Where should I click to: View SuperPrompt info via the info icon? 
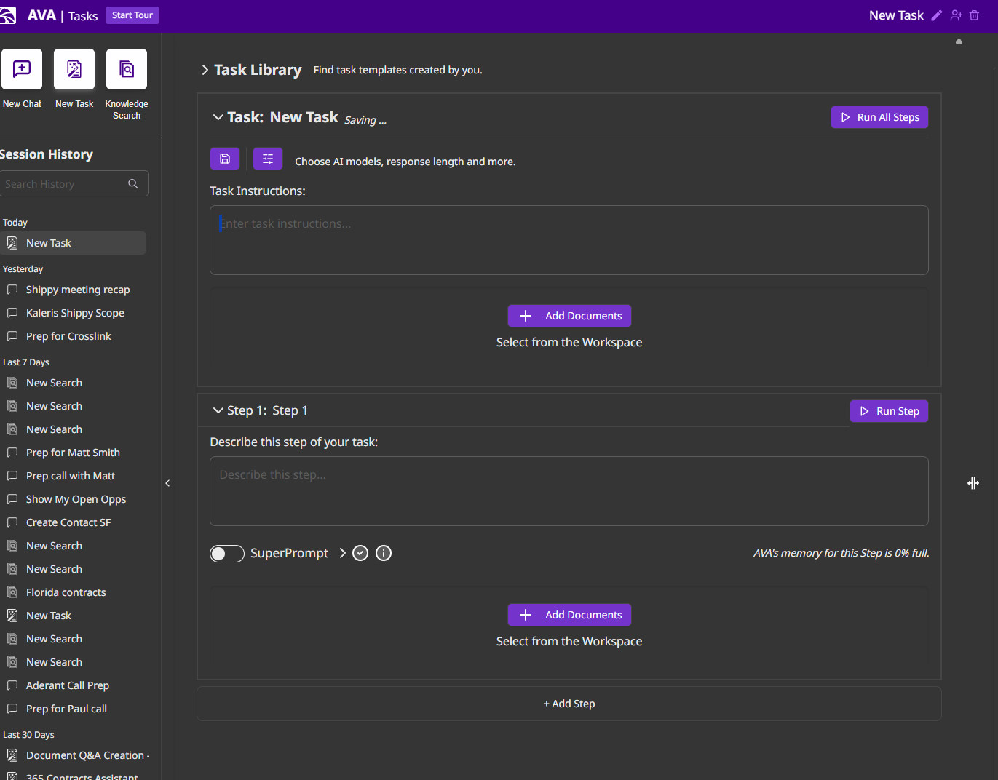pyautogui.click(x=383, y=553)
